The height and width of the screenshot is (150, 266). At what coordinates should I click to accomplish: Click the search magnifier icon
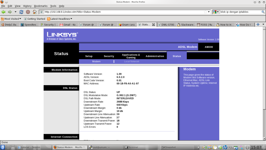263,12
